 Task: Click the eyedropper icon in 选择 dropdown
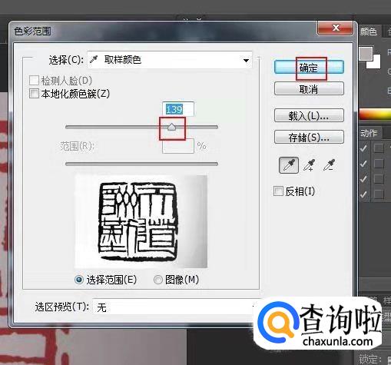pos(94,60)
